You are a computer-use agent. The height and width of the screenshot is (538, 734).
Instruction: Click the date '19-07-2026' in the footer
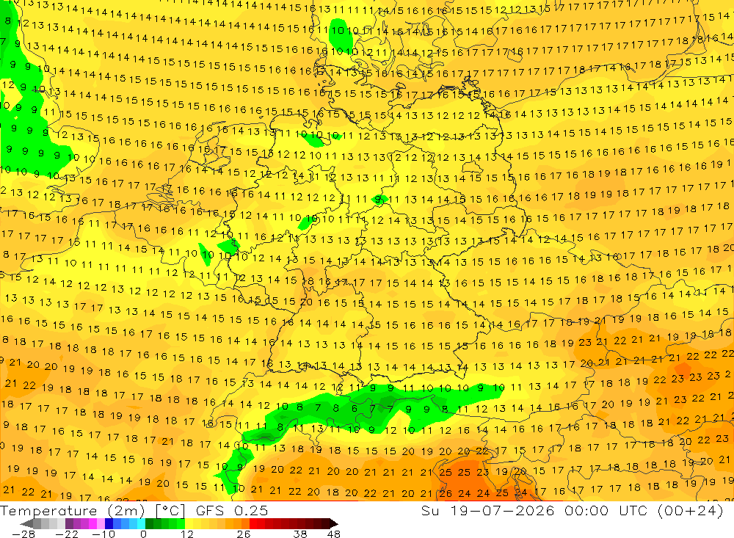pos(502,511)
